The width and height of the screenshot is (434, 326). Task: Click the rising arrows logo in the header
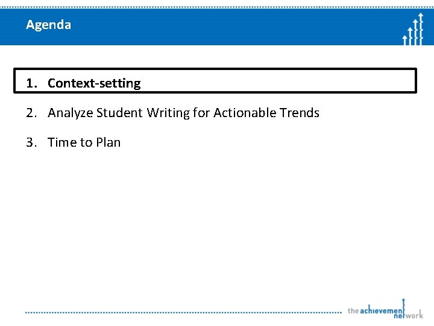pyautogui.click(x=413, y=29)
